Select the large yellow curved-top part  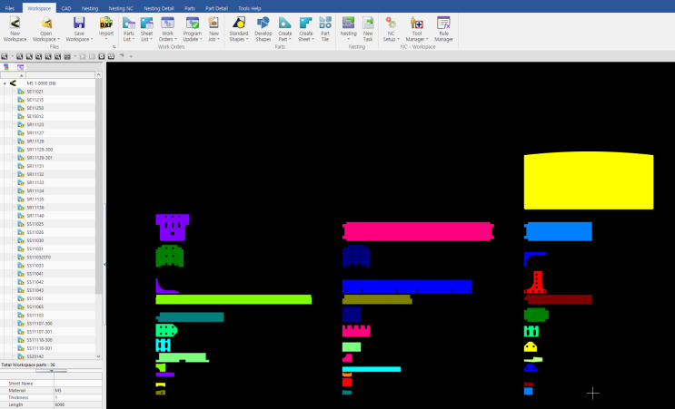(x=589, y=180)
